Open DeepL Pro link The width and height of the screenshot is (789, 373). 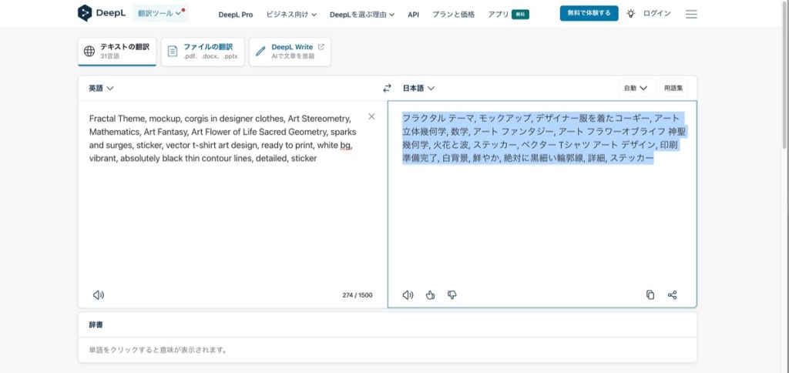click(236, 15)
